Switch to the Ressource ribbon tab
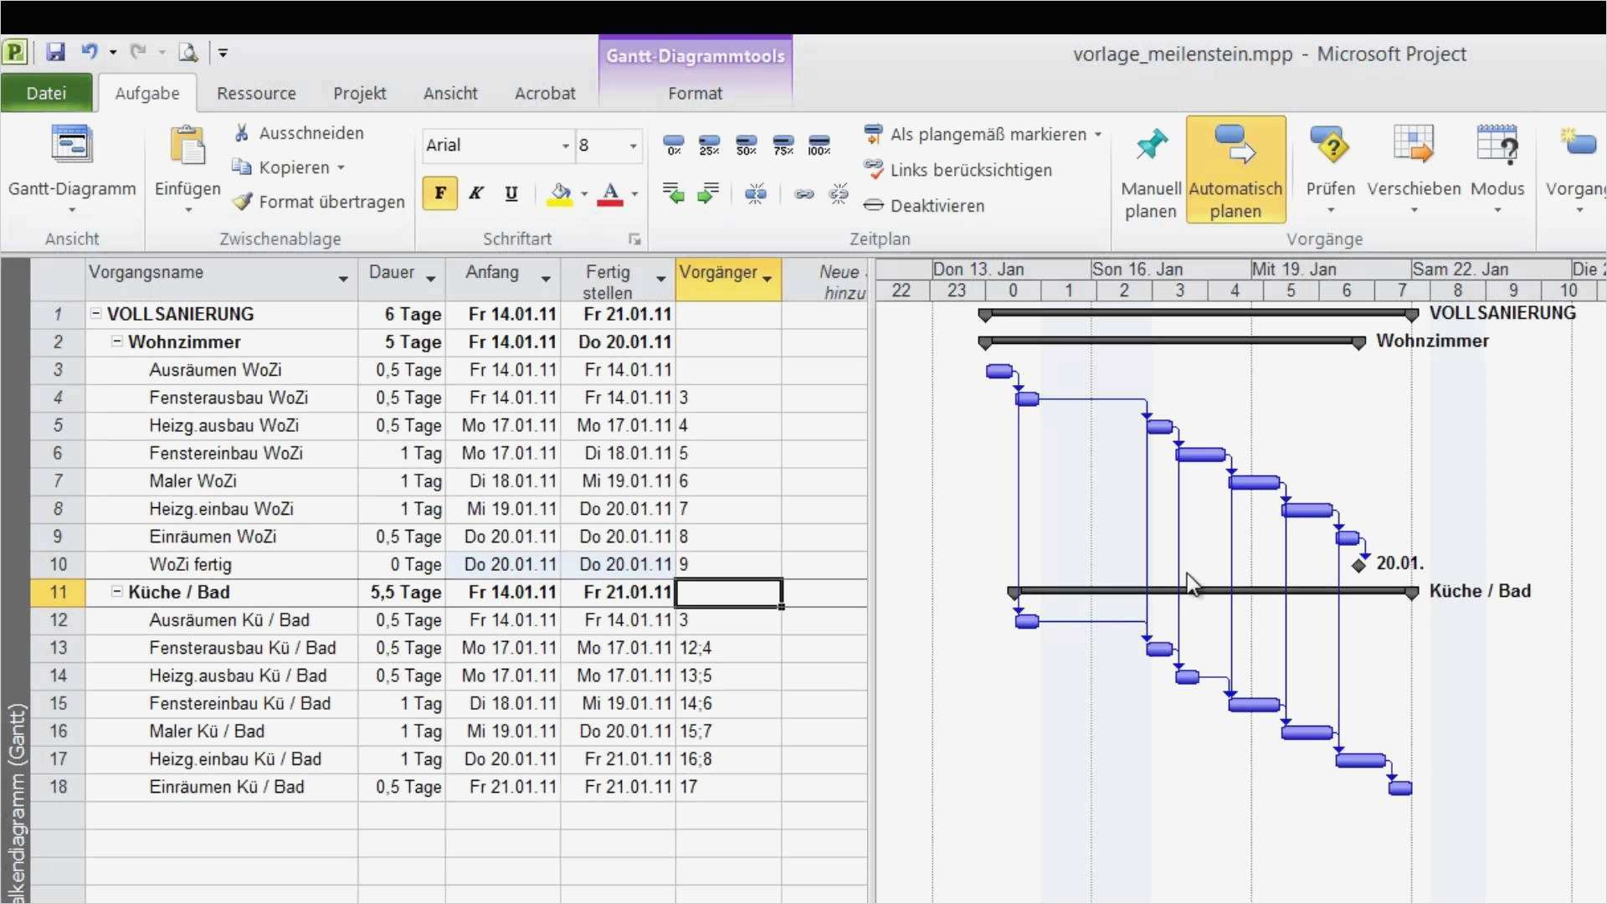This screenshot has width=1607, height=904. pos(256,93)
